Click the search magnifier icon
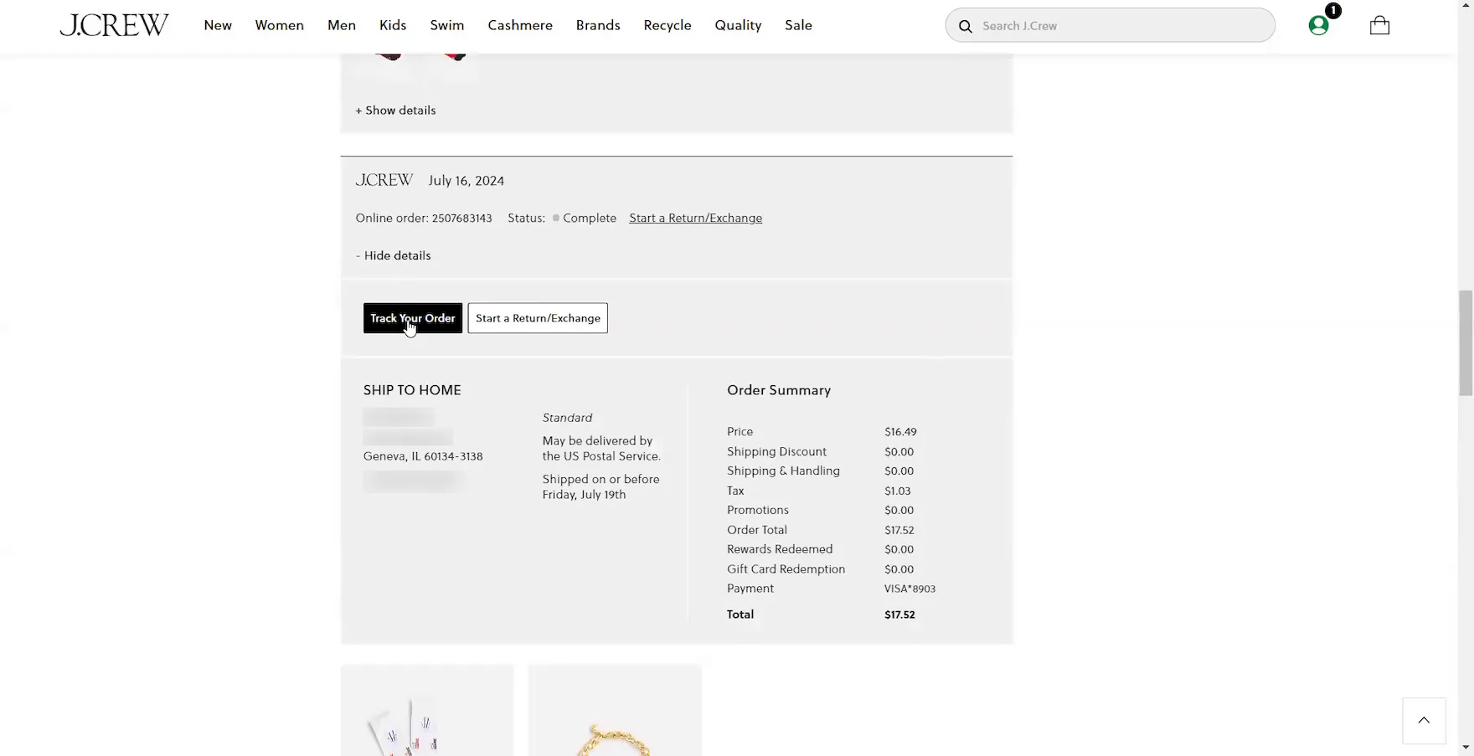This screenshot has height=756, width=1474. click(965, 26)
